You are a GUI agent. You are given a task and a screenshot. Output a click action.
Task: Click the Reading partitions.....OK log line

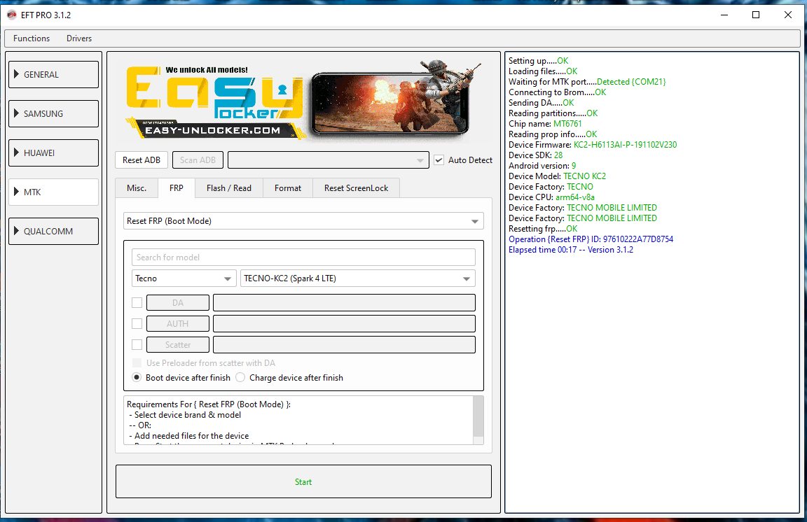tap(553, 113)
